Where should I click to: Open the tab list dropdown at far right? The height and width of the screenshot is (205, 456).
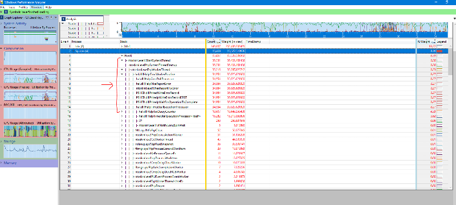[x=454, y=18]
